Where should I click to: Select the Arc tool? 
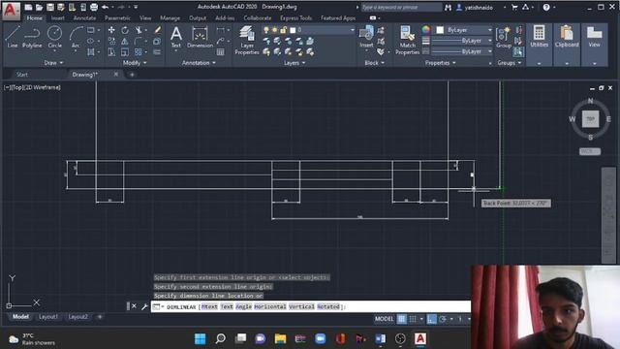(76, 37)
